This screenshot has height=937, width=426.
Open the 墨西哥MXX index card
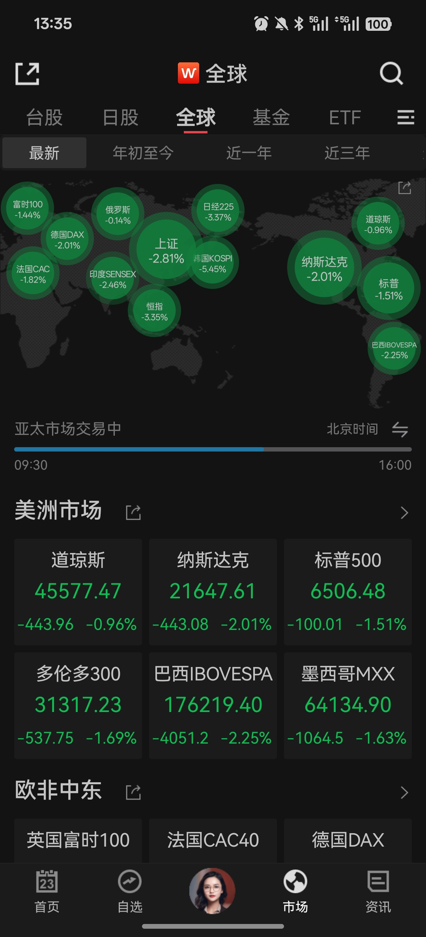click(x=348, y=705)
